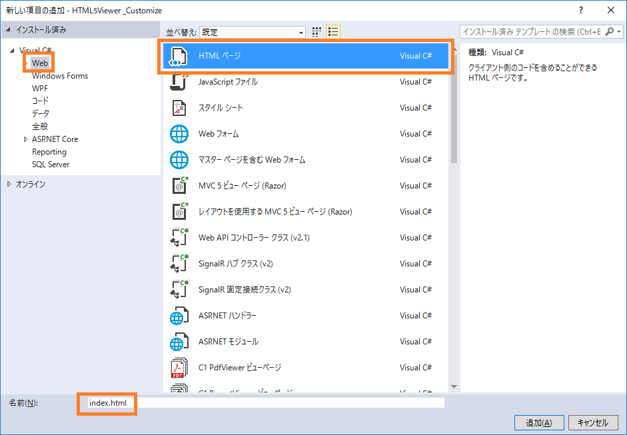The width and height of the screenshot is (627, 435).
Task: Switch to small icons grid view
Action: coord(316,32)
